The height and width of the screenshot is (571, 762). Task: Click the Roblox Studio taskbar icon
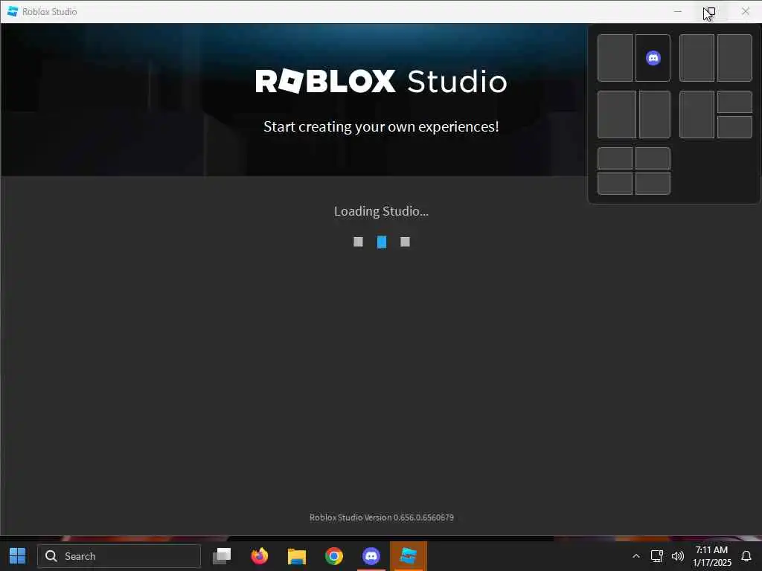click(x=409, y=556)
